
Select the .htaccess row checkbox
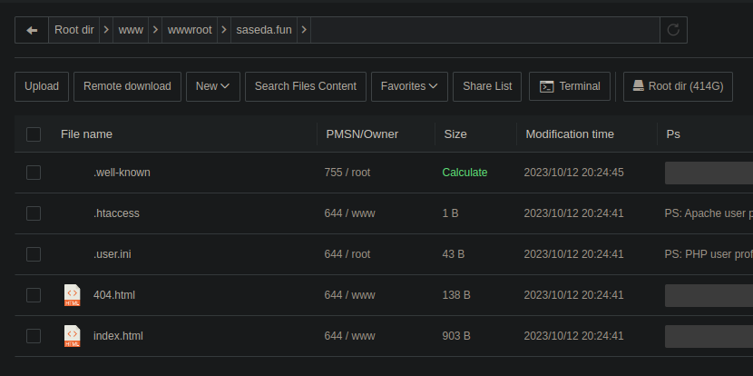click(34, 213)
